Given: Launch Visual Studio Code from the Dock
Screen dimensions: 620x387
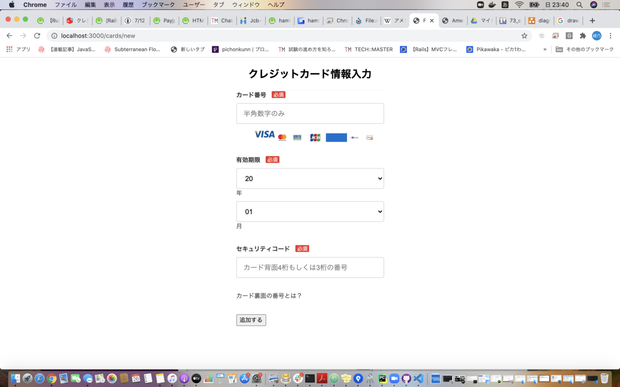Looking at the screenshot, I should coord(419,379).
